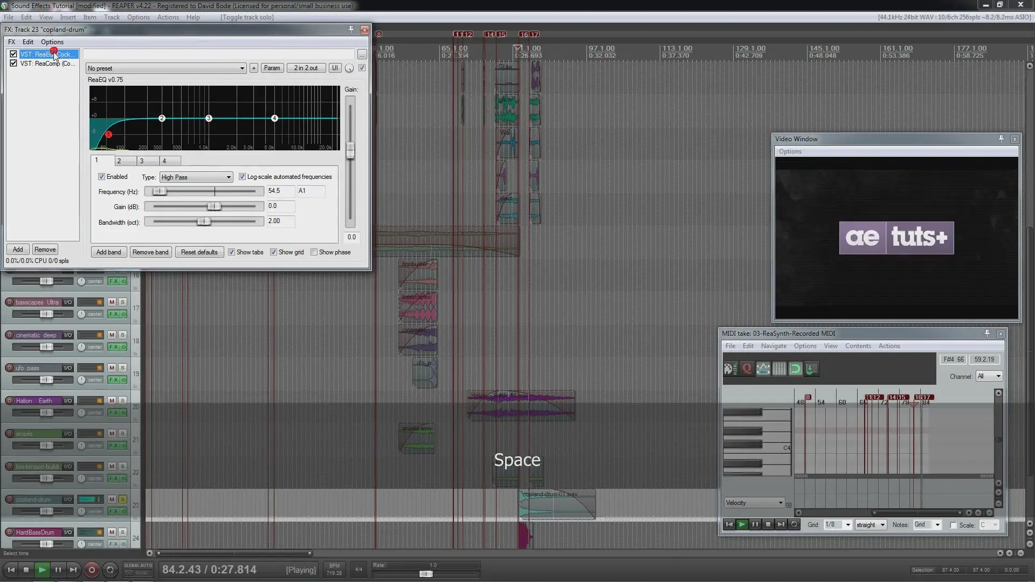The image size is (1035, 582).
Task: Click main transport record button
Action: tap(92, 570)
